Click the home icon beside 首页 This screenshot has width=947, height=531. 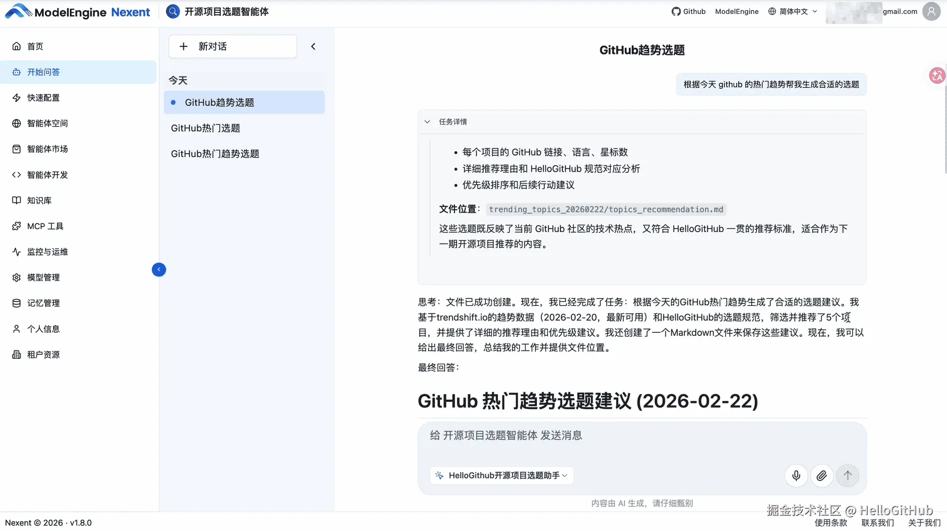[x=16, y=46]
